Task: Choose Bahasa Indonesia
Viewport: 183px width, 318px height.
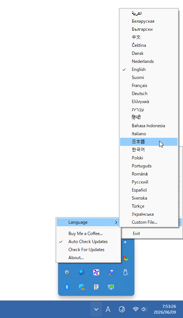Action: pos(149,126)
